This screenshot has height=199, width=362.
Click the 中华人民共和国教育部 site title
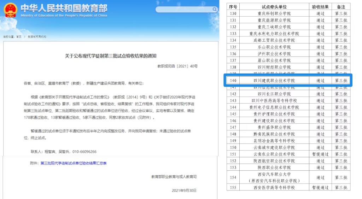click(x=64, y=8)
